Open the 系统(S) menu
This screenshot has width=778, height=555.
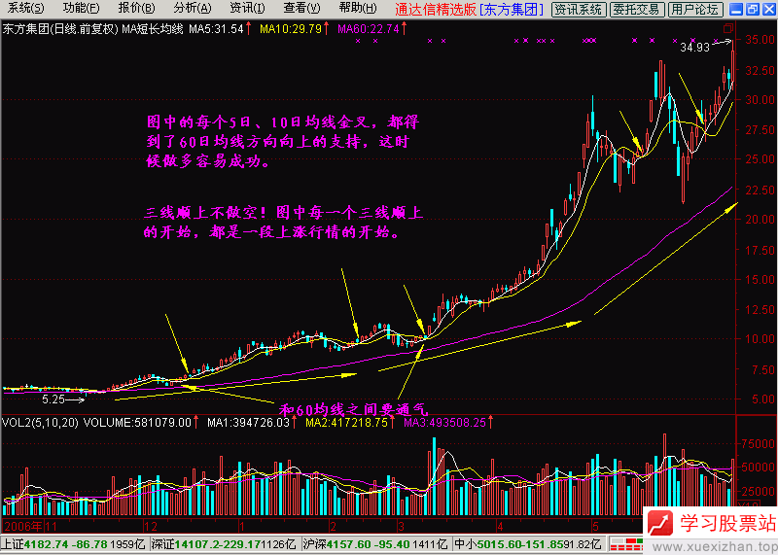[25, 8]
